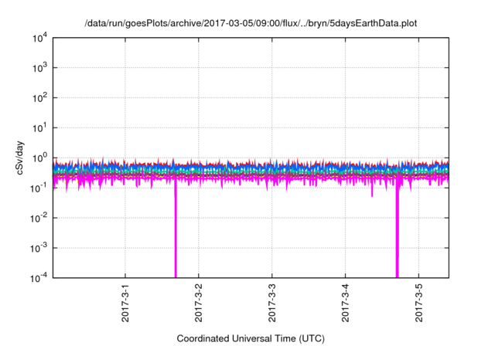Click the 2017-3-3 date tick label

point(271,303)
